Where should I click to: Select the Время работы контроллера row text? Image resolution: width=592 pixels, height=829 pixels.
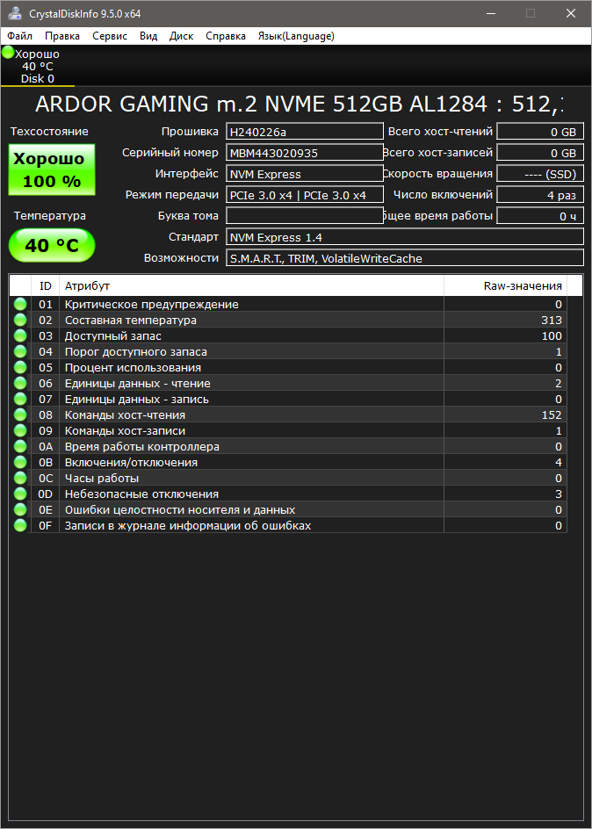(x=141, y=447)
